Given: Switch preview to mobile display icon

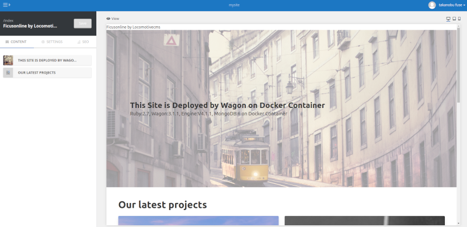Looking at the screenshot, I should point(459,19).
